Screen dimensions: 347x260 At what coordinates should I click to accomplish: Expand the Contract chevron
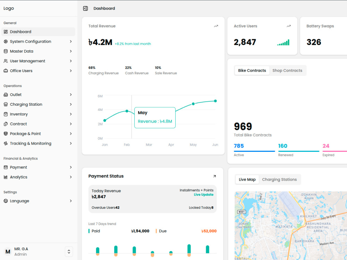point(71,124)
